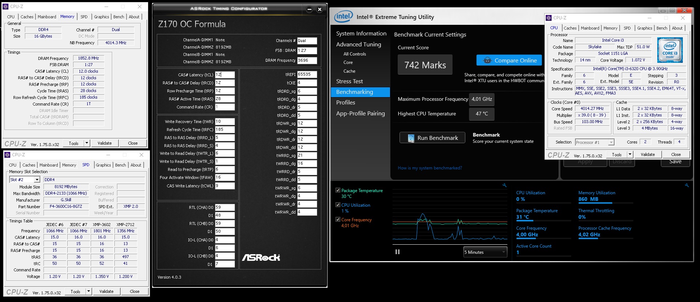Click the Intel Core i3 badge in CPU-Z
700x302 pixels.
[x=670, y=50]
